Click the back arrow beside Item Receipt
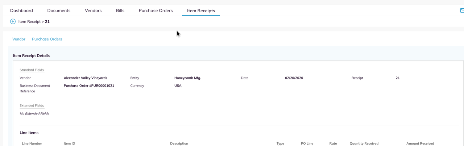The height and width of the screenshot is (146, 464). coord(13,22)
